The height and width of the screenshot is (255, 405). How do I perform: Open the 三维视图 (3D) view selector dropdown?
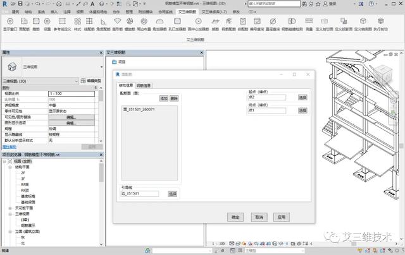[75, 81]
